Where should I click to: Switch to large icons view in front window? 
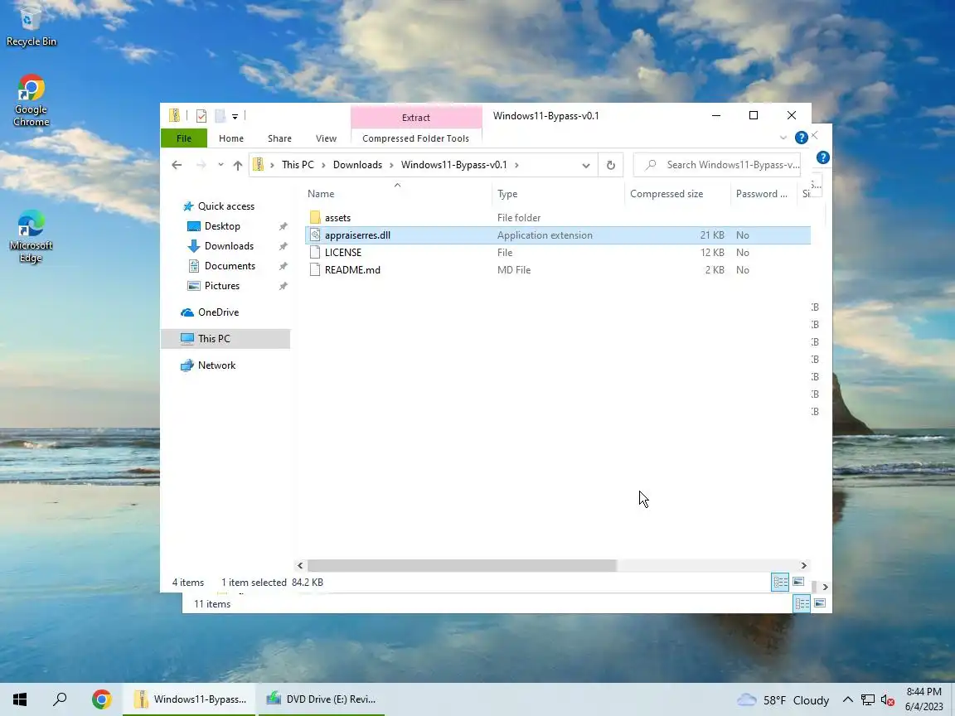point(798,582)
